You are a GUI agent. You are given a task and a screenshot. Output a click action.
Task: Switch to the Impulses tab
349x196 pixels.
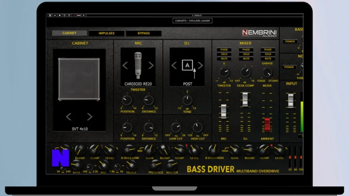click(x=107, y=33)
